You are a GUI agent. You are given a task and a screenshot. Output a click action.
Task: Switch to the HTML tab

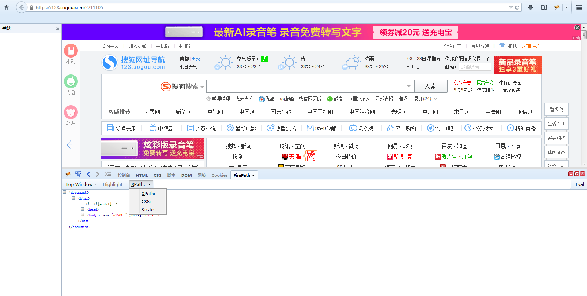[x=142, y=175]
